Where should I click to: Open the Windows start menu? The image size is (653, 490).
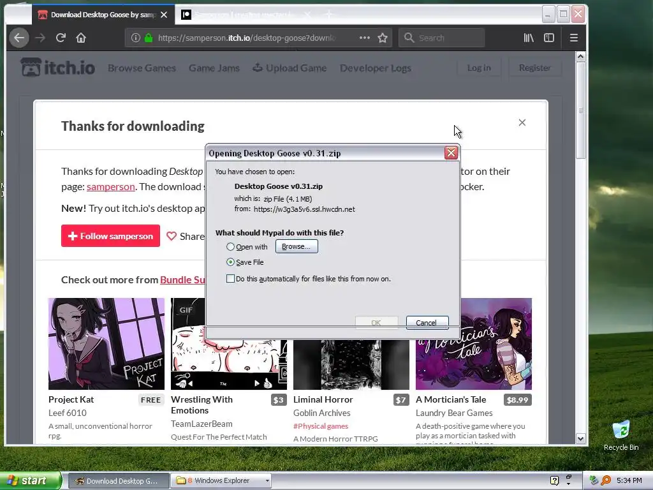pyautogui.click(x=31, y=480)
